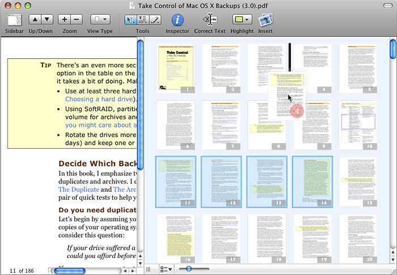397x275 pixels.
Task: Click the sidebar resize grip handle
Action: point(149,269)
